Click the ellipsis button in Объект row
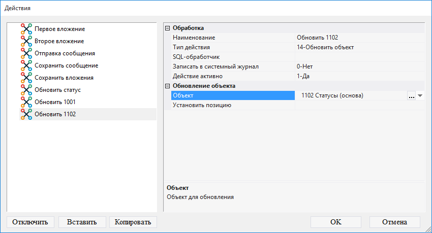The height and width of the screenshot is (233, 432). click(411, 95)
